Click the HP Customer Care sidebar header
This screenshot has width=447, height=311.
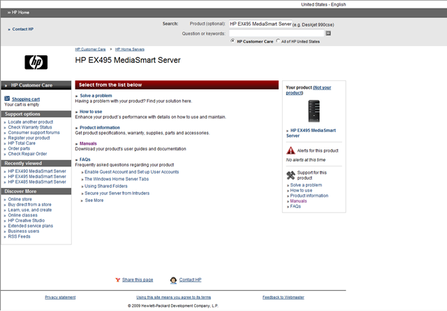click(36, 85)
